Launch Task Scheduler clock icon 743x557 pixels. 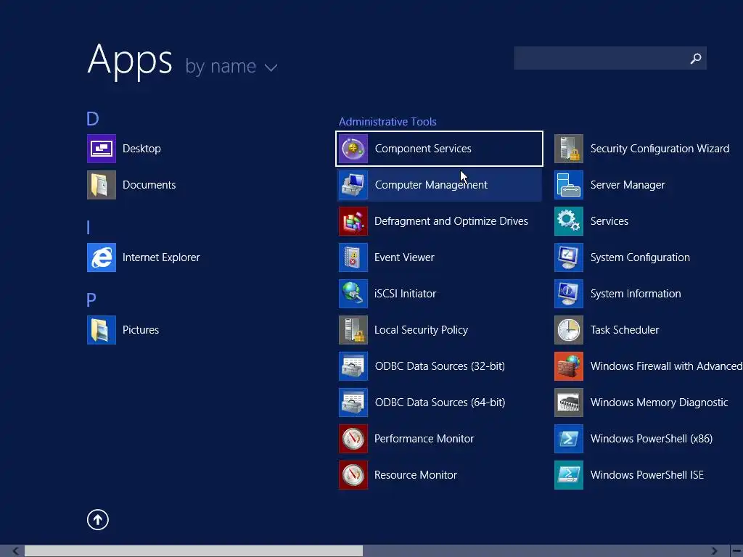(x=569, y=330)
